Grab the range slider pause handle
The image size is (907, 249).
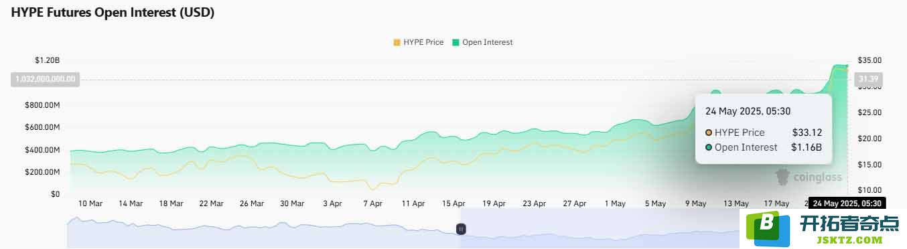coord(461,229)
